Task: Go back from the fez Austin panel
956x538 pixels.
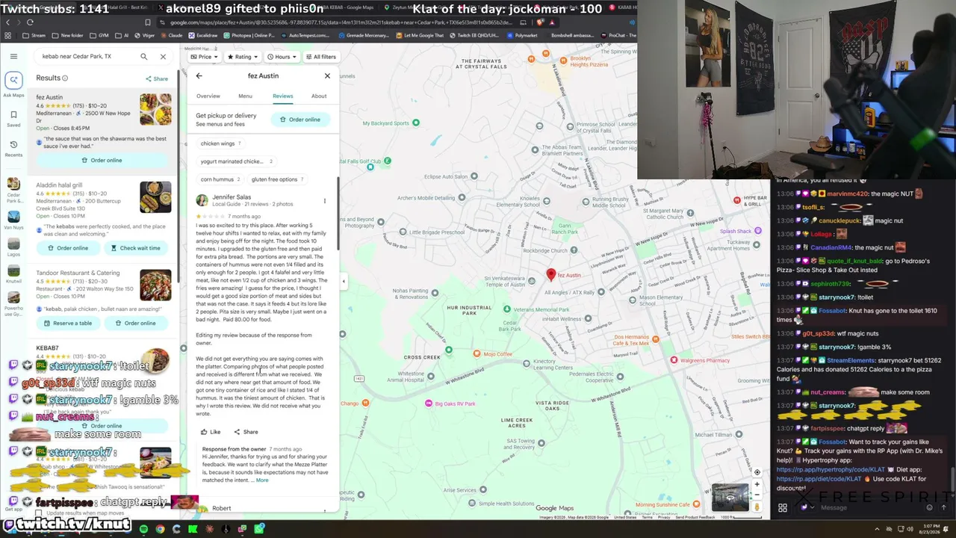Action: point(199,75)
